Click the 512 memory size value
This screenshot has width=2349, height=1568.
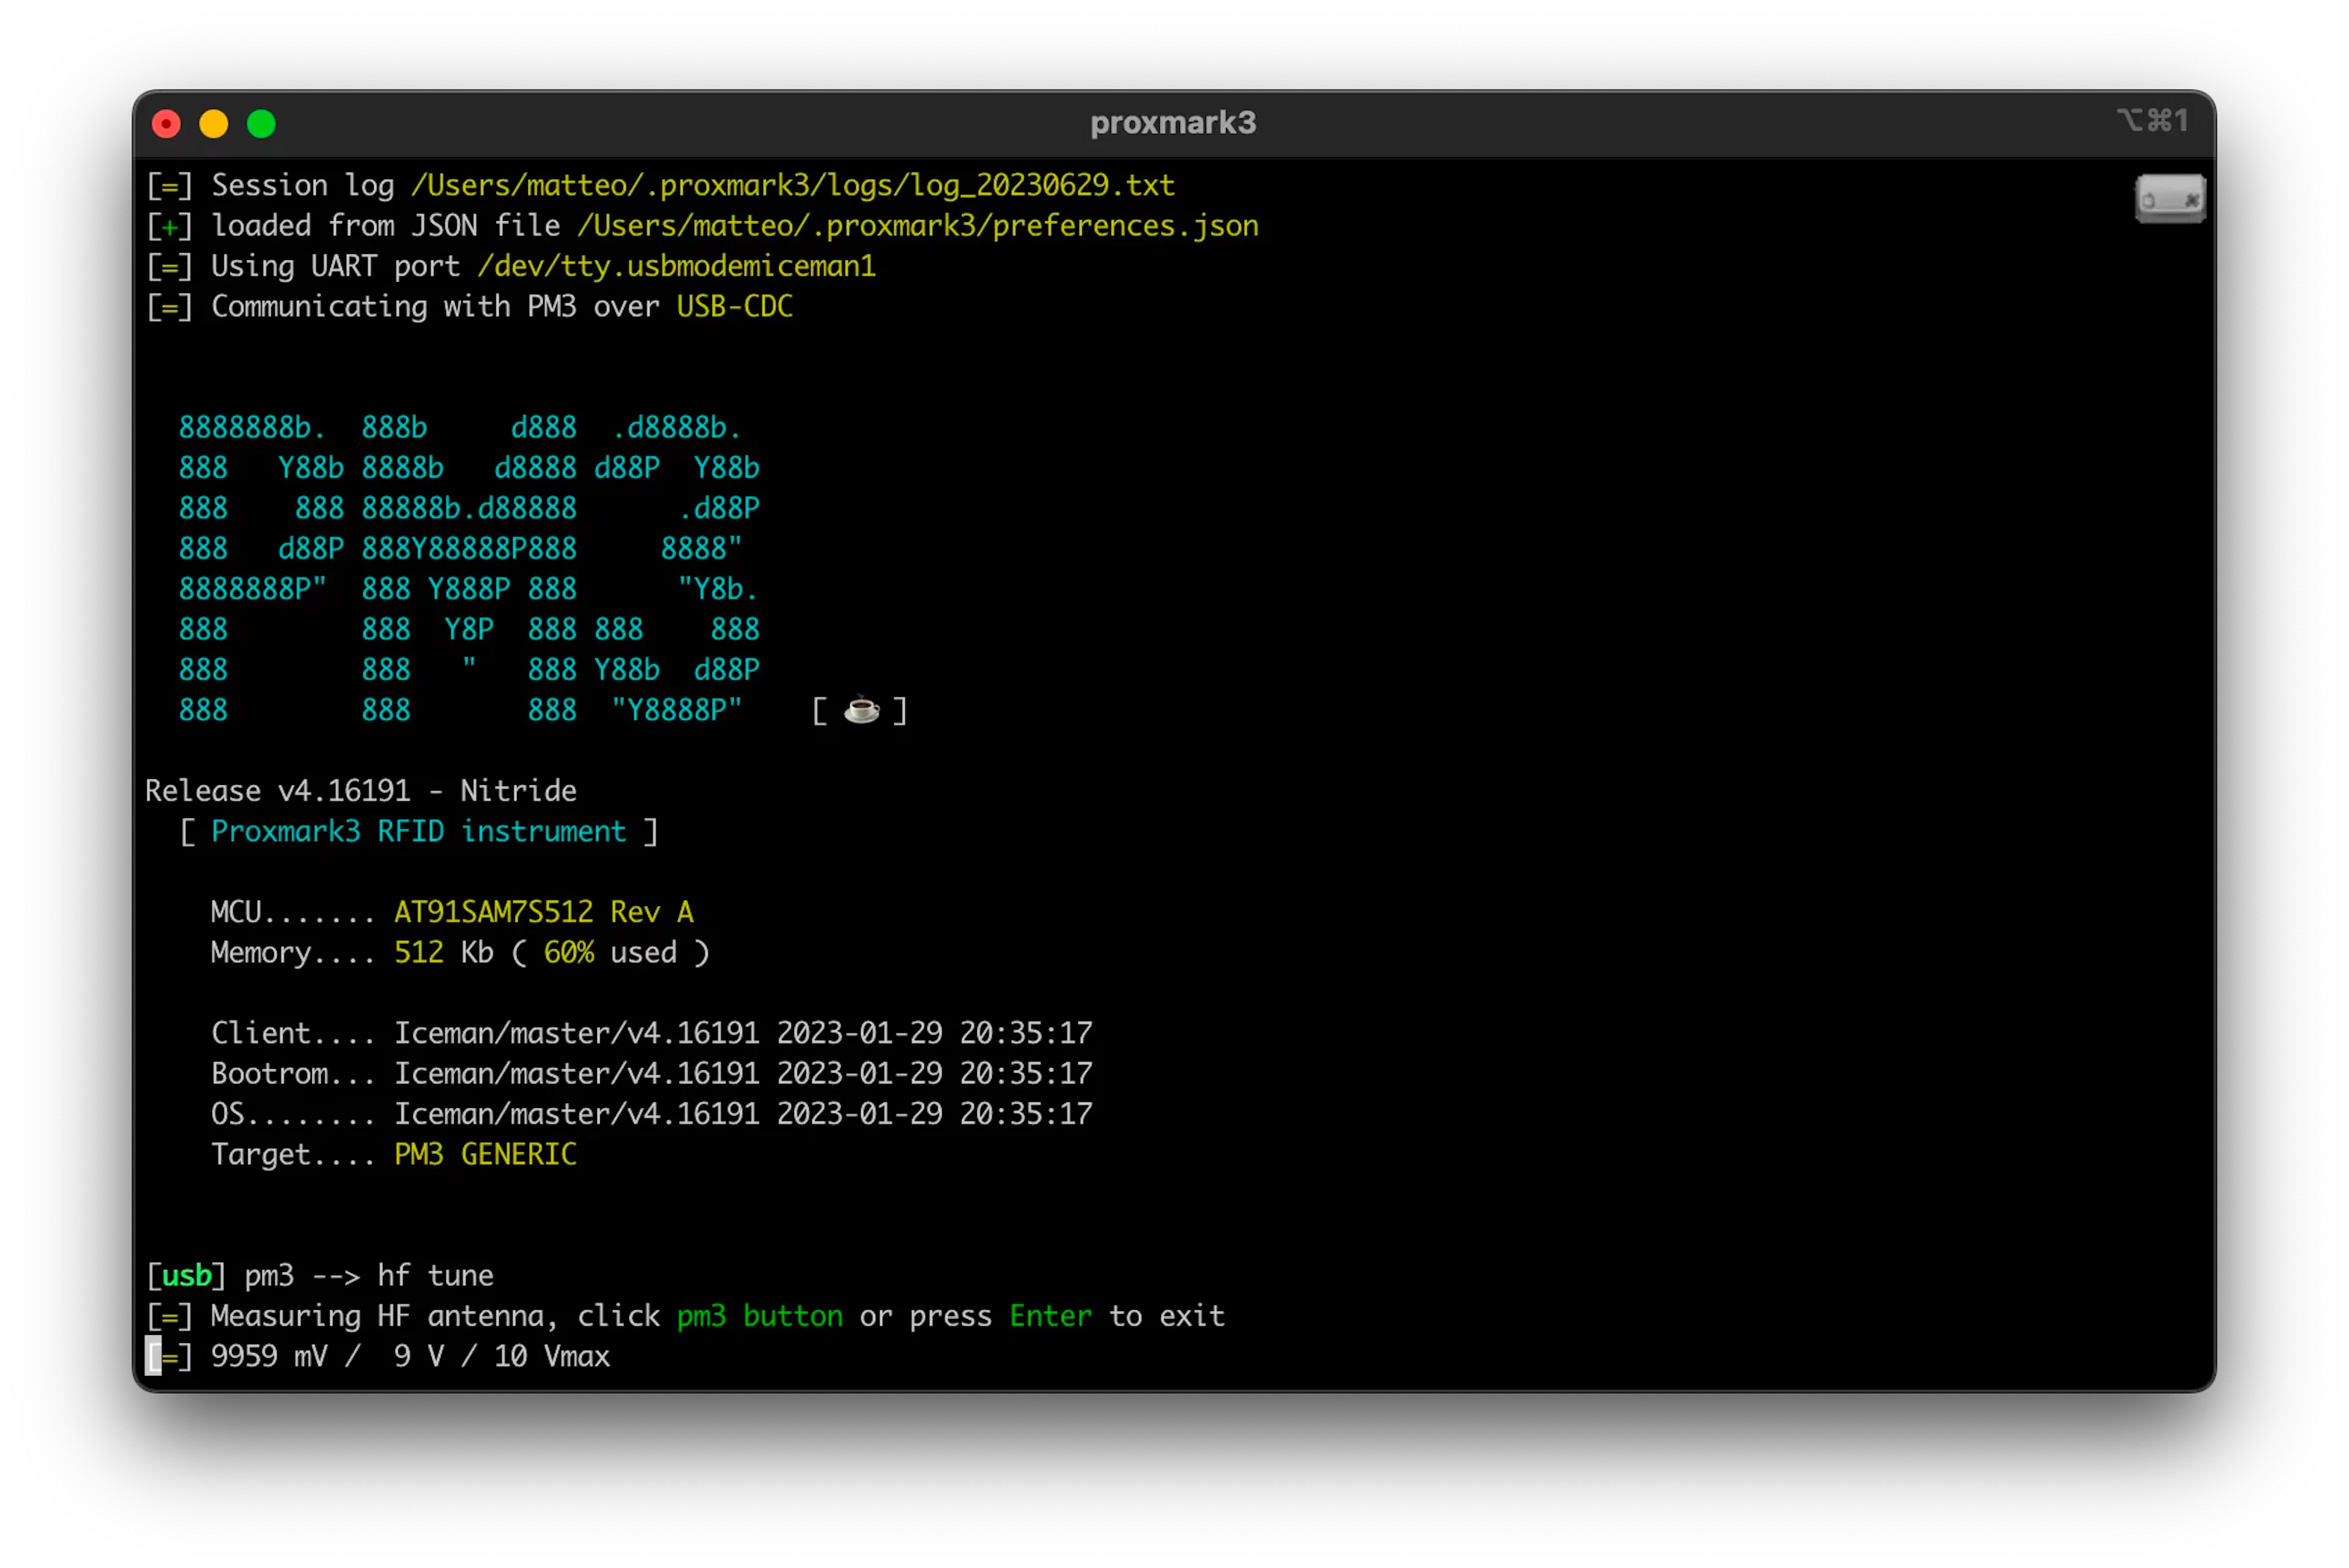click(419, 952)
